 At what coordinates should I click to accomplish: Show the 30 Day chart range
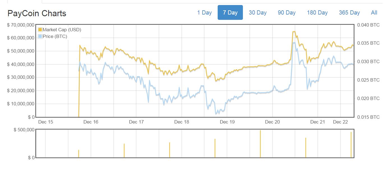[257, 13]
